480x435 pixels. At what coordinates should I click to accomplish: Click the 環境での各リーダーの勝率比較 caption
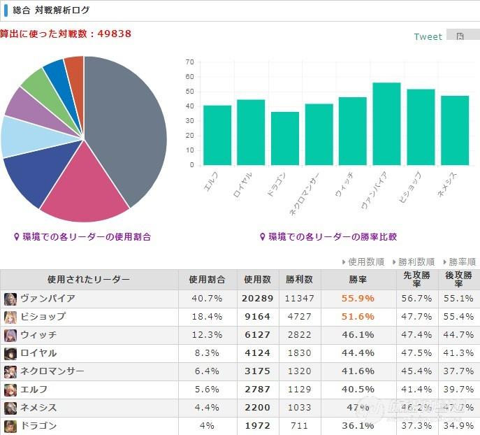pyautogui.click(x=333, y=237)
